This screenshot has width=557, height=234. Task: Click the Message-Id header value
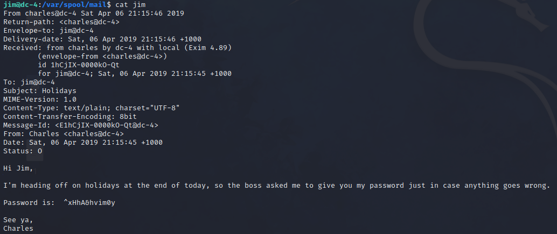point(107,125)
